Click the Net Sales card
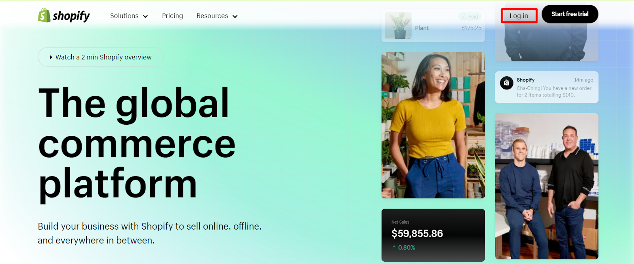Screen dimensions: 634x264 point(433,235)
